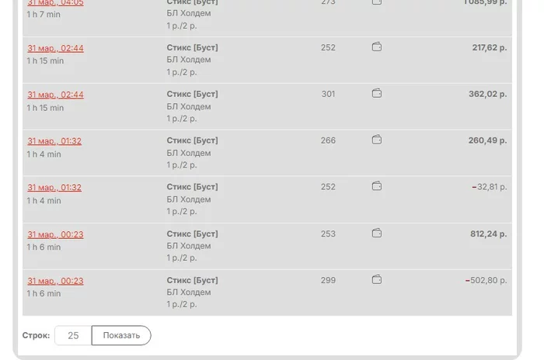Click the 812,24 р. result amount

pos(488,234)
